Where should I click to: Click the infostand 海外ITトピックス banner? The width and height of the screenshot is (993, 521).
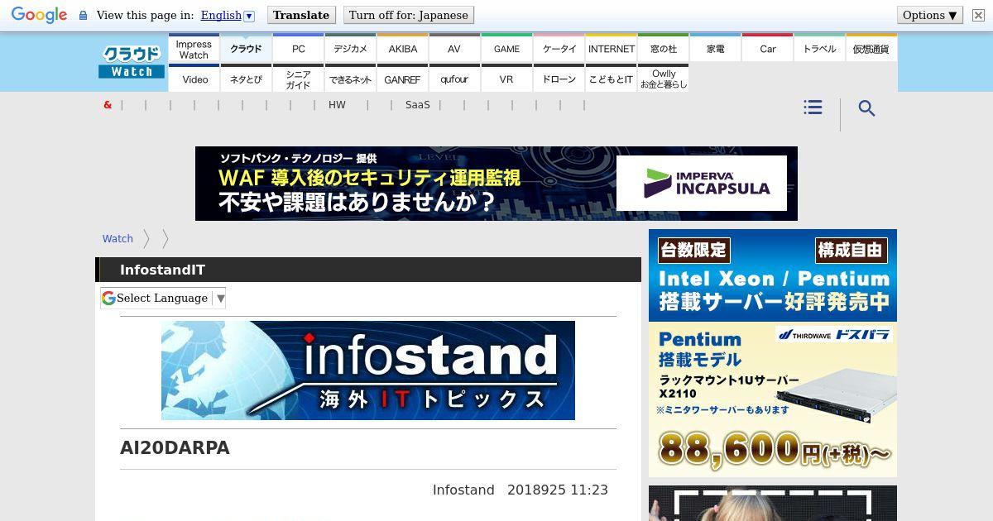(368, 370)
